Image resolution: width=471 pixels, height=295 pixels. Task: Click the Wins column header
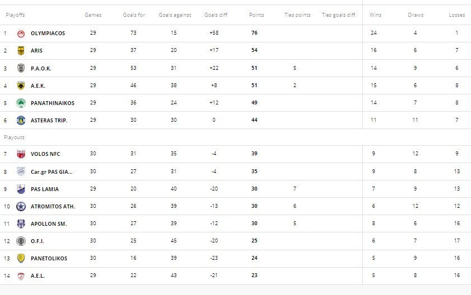pos(375,15)
